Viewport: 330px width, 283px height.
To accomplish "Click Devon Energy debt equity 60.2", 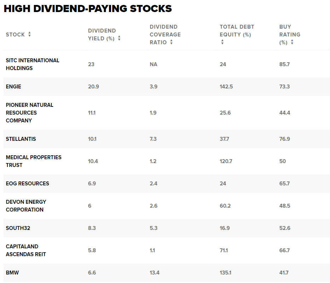I will [x=225, y=206].
